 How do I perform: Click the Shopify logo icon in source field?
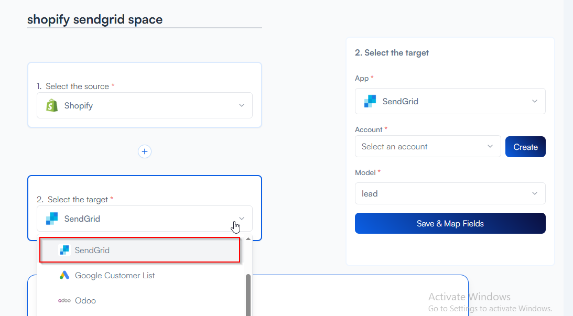(x=51, y=105)
